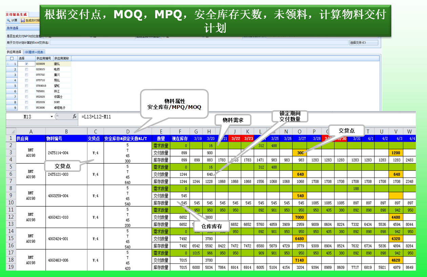Switch to the EC需求一览表 tab
The image size is (427, 277).
click(x=35, y=52)
